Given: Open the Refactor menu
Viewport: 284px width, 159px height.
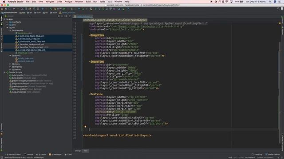Looking at the screenshot, I should 79,2.
